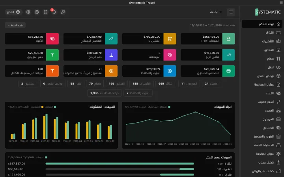284x177 pixels.
Task: Open settings gear in top toolbar
Action: 28,12
